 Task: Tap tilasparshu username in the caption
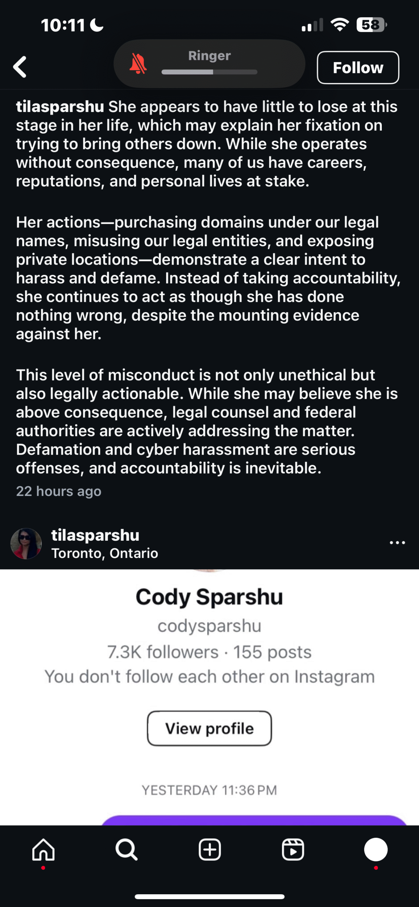[x=60, y=107]
